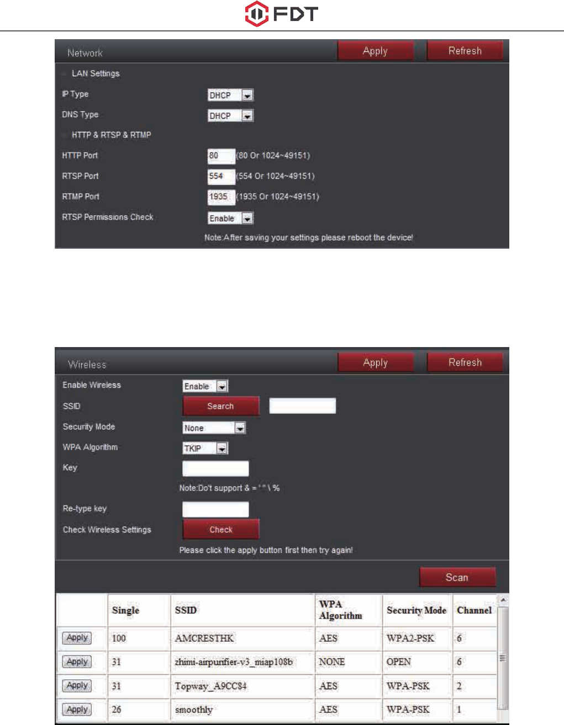Click the Scan button

(457, 577)
